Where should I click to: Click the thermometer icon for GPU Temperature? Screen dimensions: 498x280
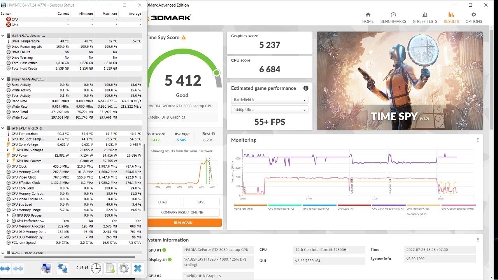tap(9, 133)
